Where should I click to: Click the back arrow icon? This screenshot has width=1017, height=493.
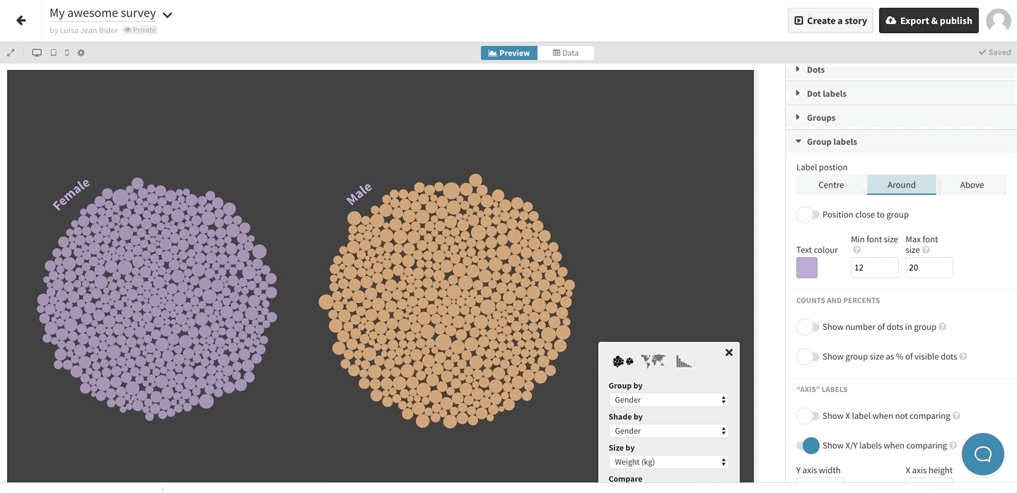[21, 20]
